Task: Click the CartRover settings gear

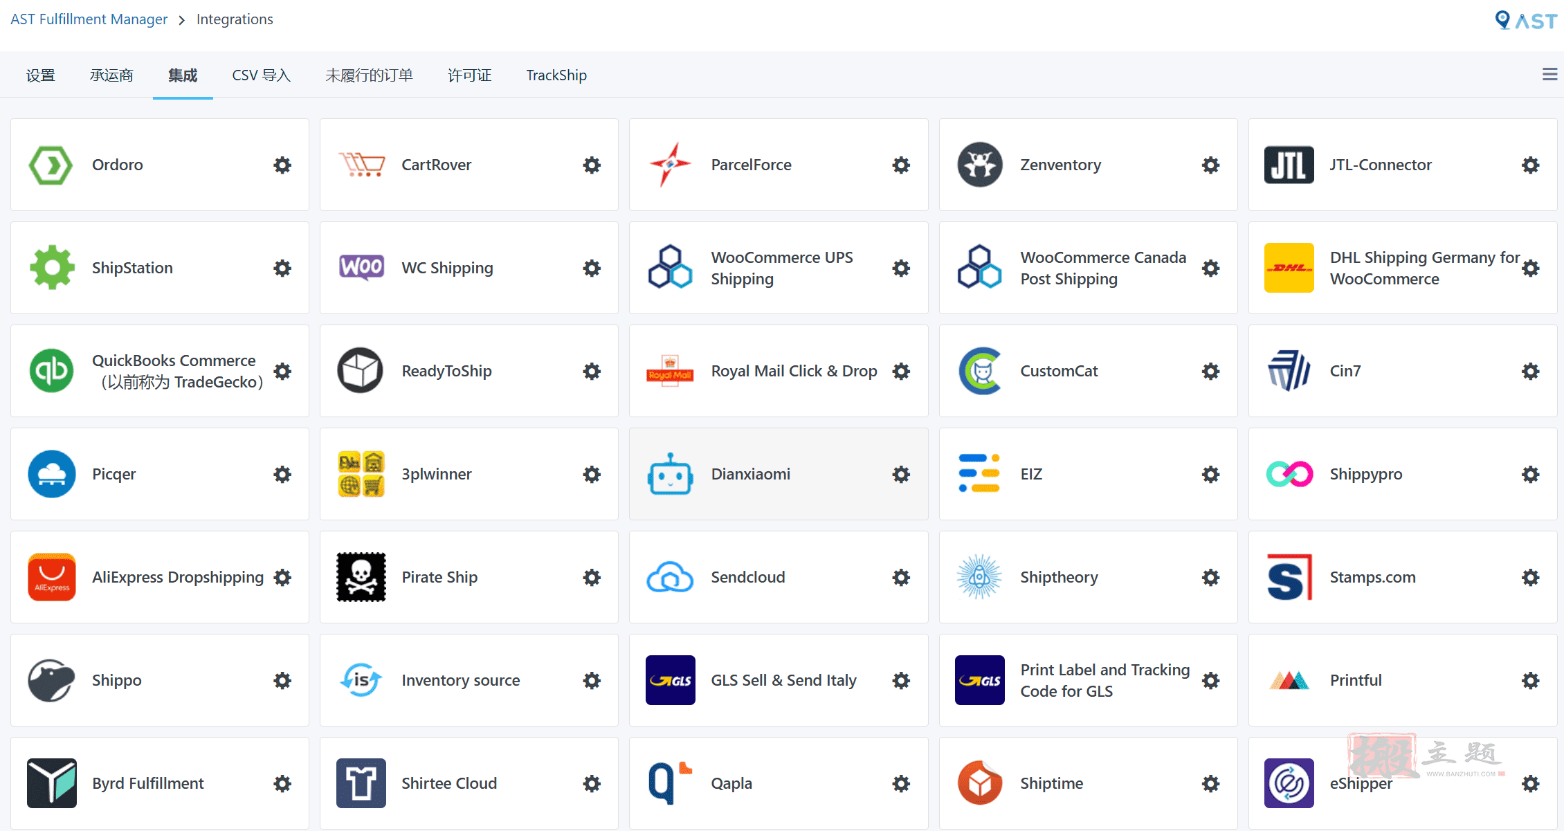Action: (592, 165)
